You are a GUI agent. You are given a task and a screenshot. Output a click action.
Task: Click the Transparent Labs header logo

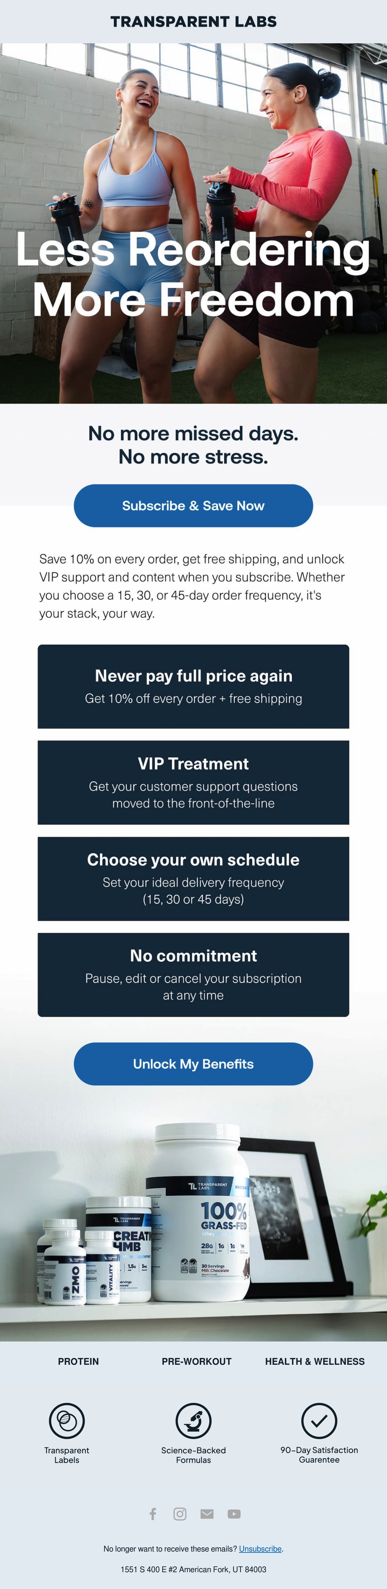point(193,22)
